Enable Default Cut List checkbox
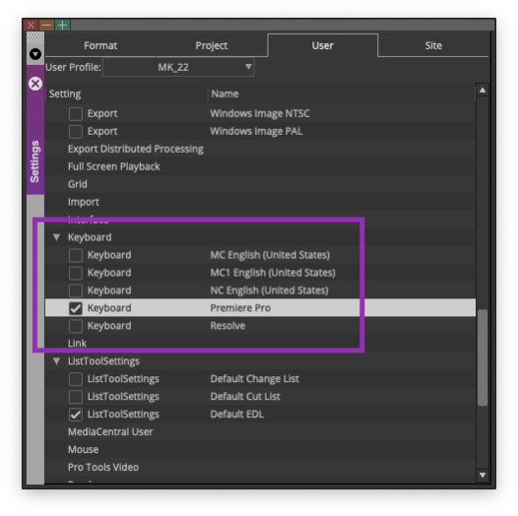Image resolution: width=518 pixels, height=516 pixels. [76, 397]
